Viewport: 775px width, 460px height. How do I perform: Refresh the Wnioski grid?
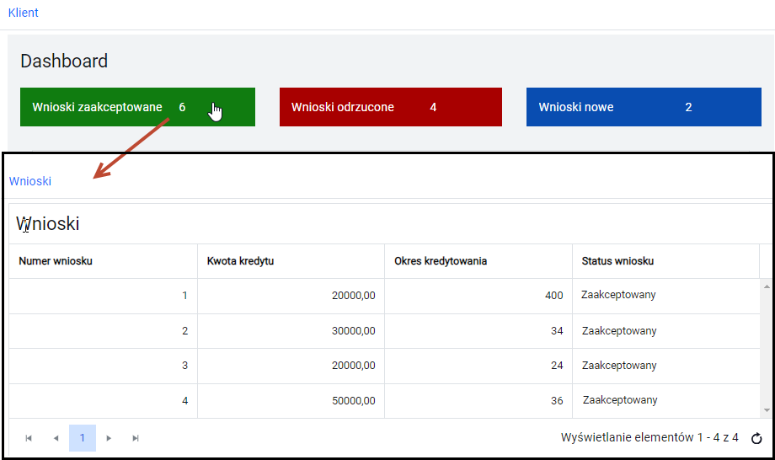[x=756, y=438]
